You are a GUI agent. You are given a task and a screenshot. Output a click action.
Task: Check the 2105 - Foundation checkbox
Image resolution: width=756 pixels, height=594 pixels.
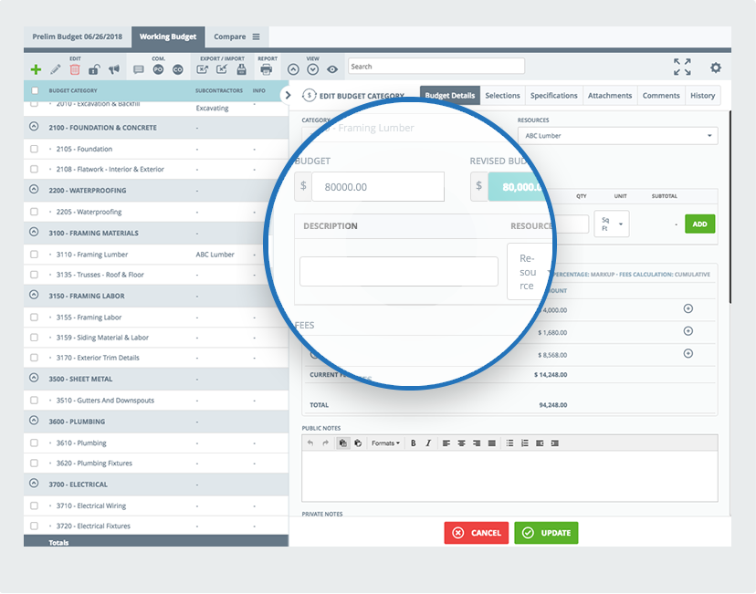(x=34, y=149)
